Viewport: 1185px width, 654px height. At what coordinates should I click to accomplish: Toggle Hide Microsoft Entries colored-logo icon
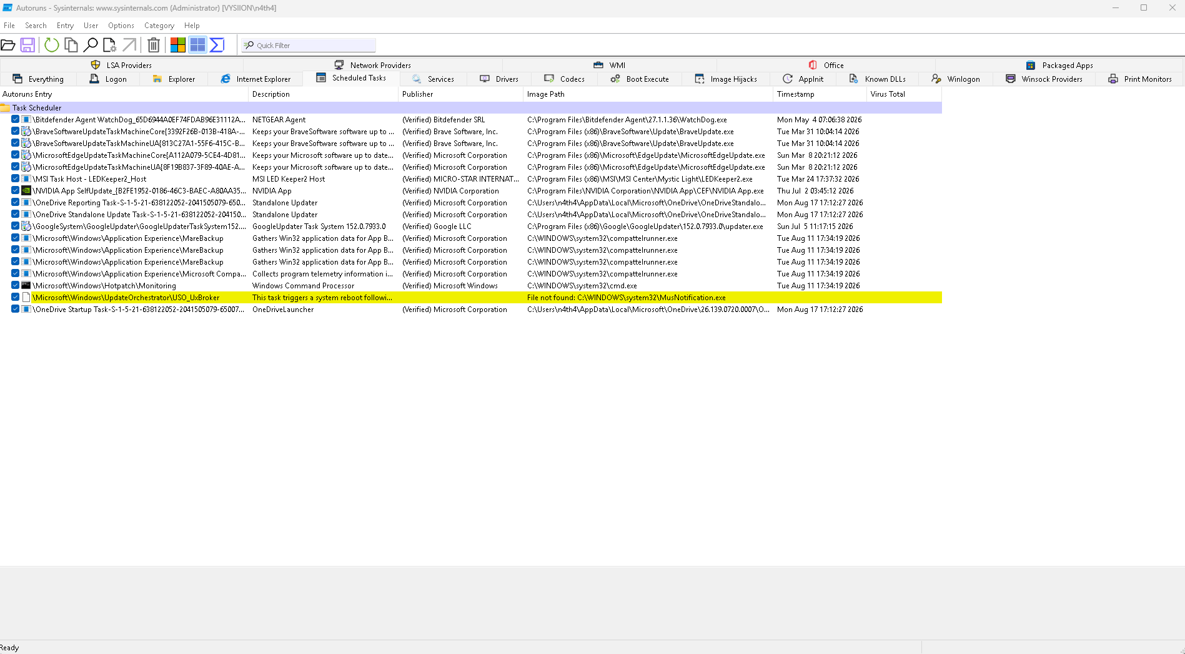(x=178, y=45)
